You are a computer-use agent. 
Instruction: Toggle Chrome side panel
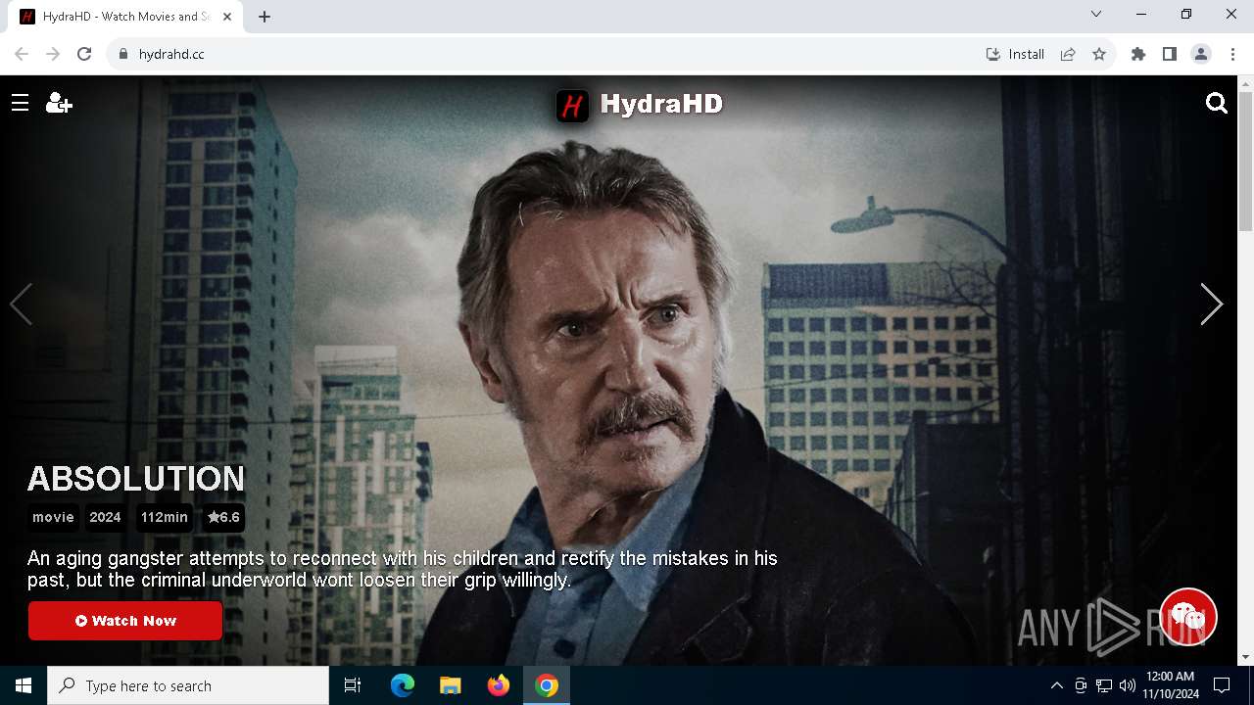pos(1170,54)
